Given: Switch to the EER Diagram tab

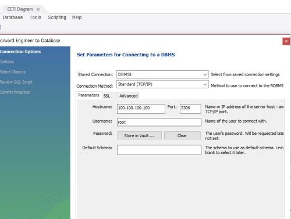Looking at the screenshot, I should [x=20, y=9].
